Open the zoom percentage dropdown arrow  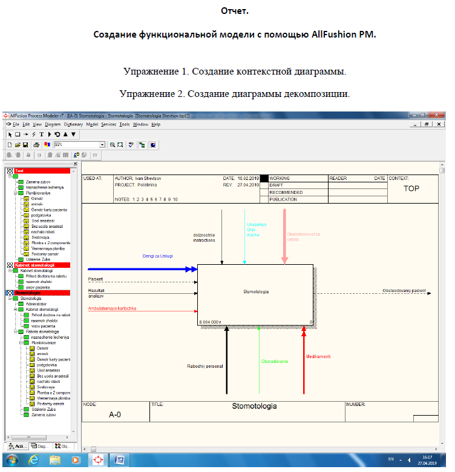[x=102, y=145]
